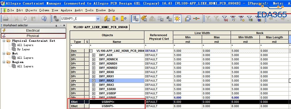
Task: Click the filter with red X icon
Action: tap(225, 18)
